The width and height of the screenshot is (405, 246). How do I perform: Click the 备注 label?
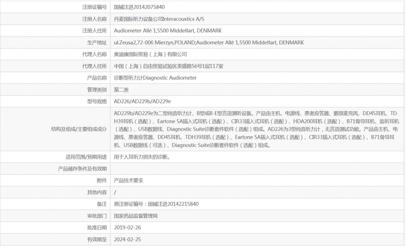102,204
